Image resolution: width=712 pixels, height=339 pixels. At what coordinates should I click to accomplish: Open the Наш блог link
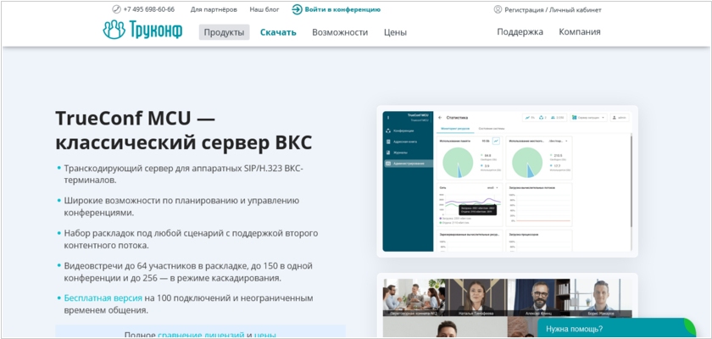264,9
